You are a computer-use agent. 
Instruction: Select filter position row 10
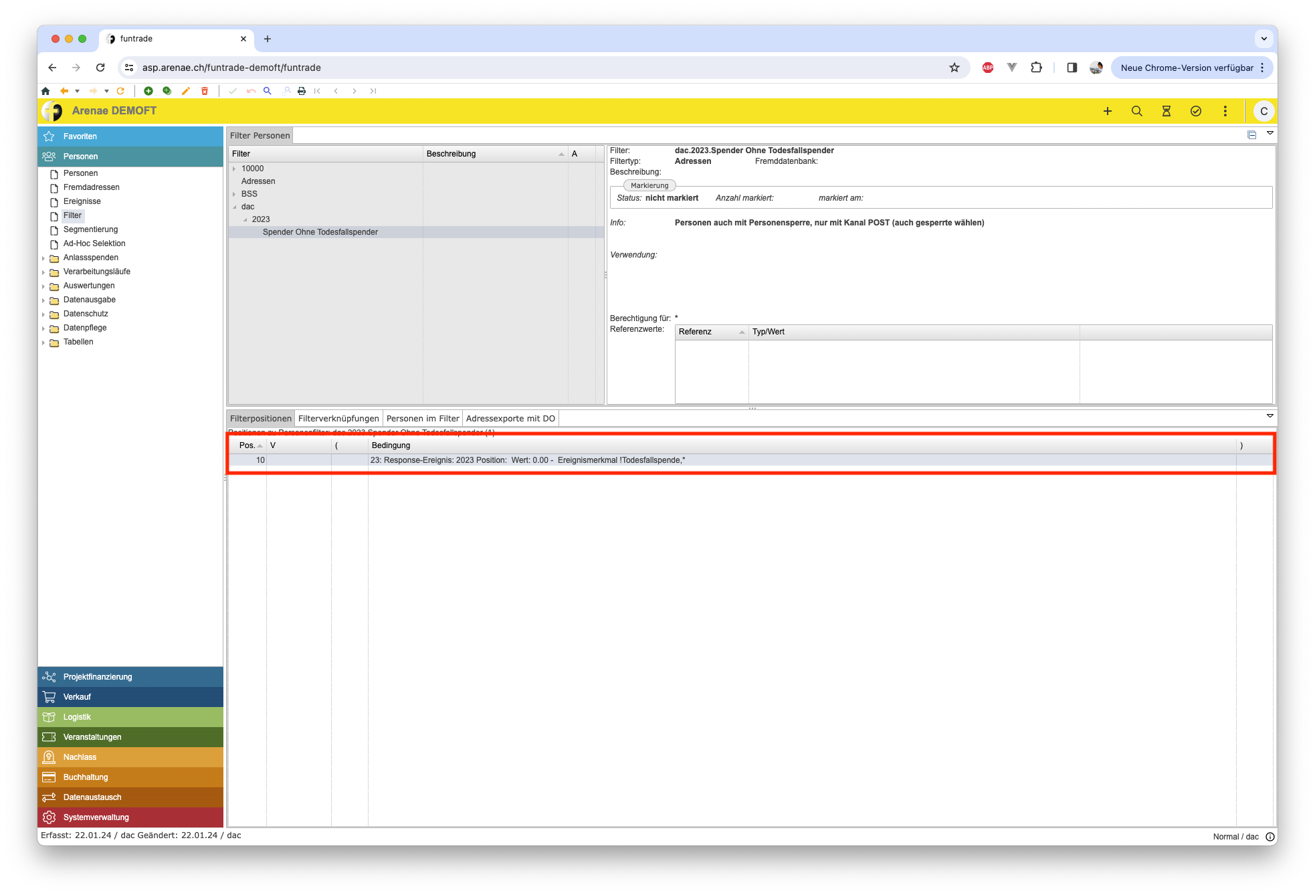click(x=468, y=460)
